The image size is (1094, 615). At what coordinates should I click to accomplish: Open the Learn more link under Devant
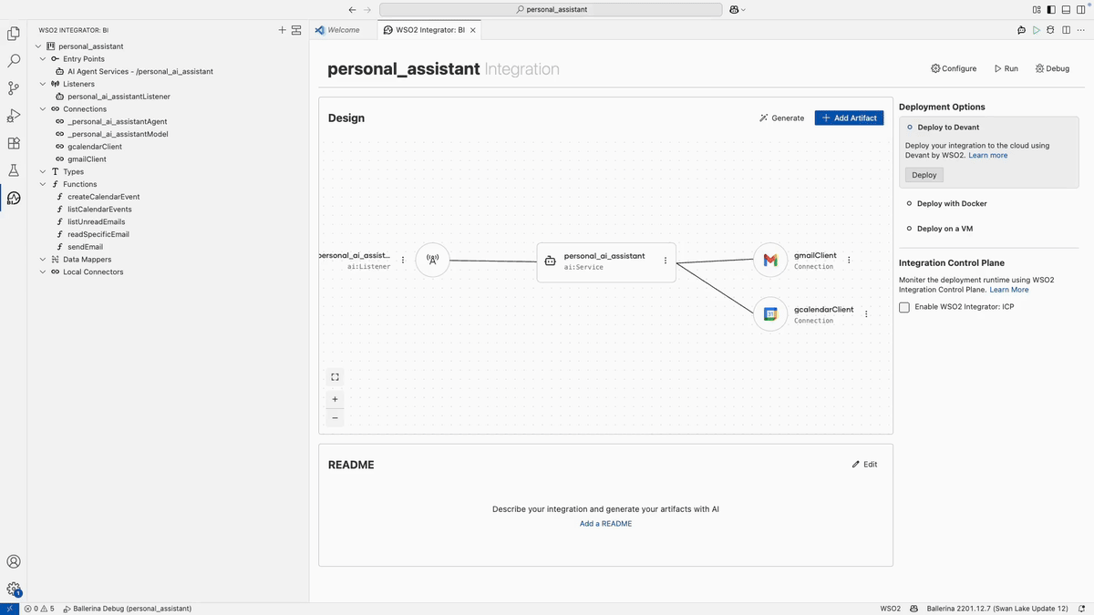coord(988,155)
